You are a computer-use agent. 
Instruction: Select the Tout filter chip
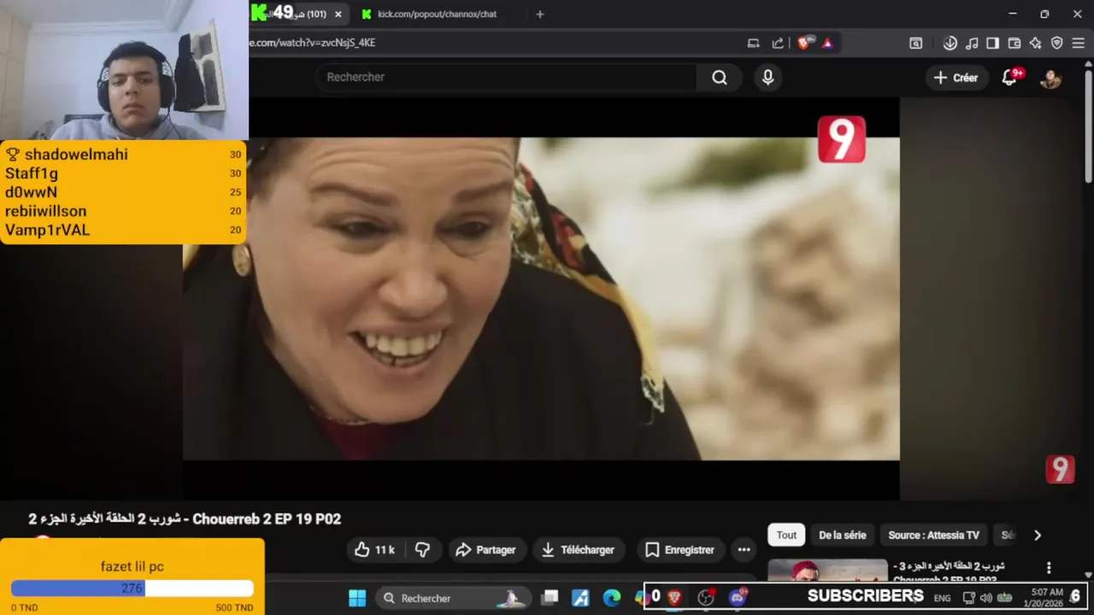[786, 535]
